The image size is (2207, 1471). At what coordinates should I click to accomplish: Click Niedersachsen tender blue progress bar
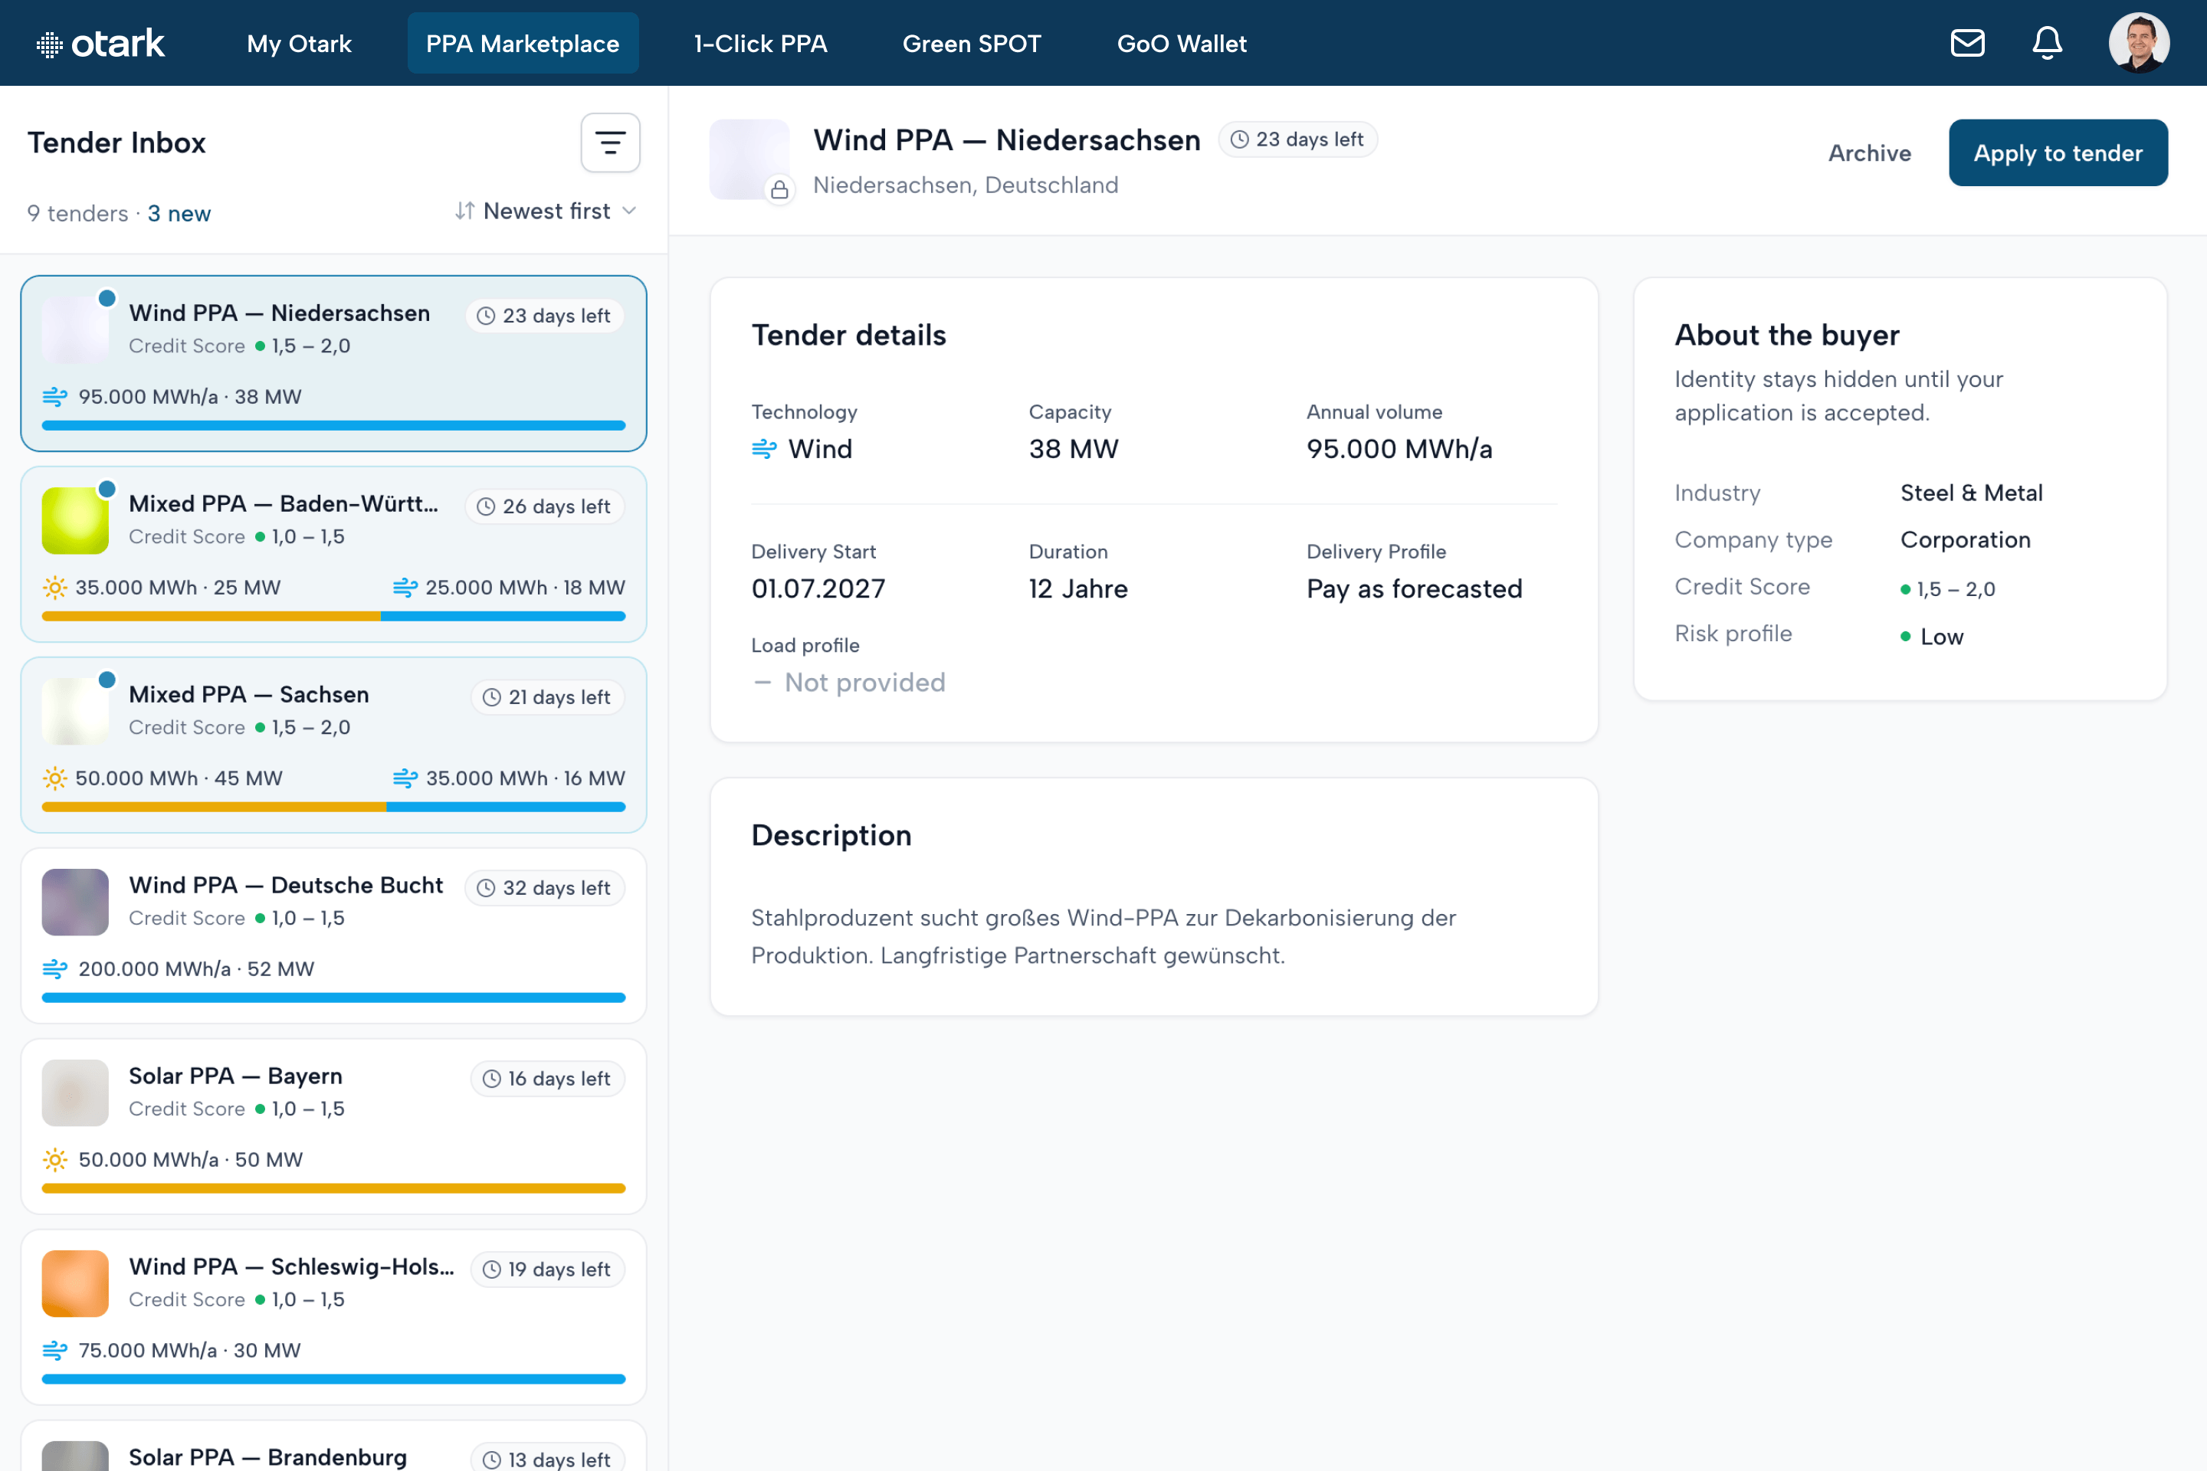(334, 426)
